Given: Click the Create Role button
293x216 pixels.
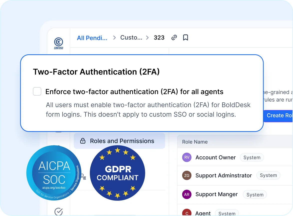Looking at the screenshot, I should click(278, 116).
